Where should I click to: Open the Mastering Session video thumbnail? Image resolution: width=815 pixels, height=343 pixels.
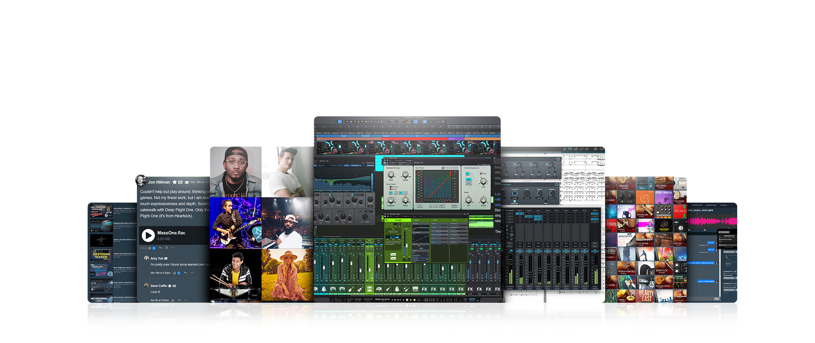pos(101,255)
